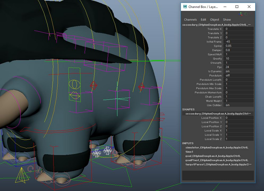Click the Pendulum Max Scale value field
Viewport: 264px width, 191px height.
tap(238, 88)
